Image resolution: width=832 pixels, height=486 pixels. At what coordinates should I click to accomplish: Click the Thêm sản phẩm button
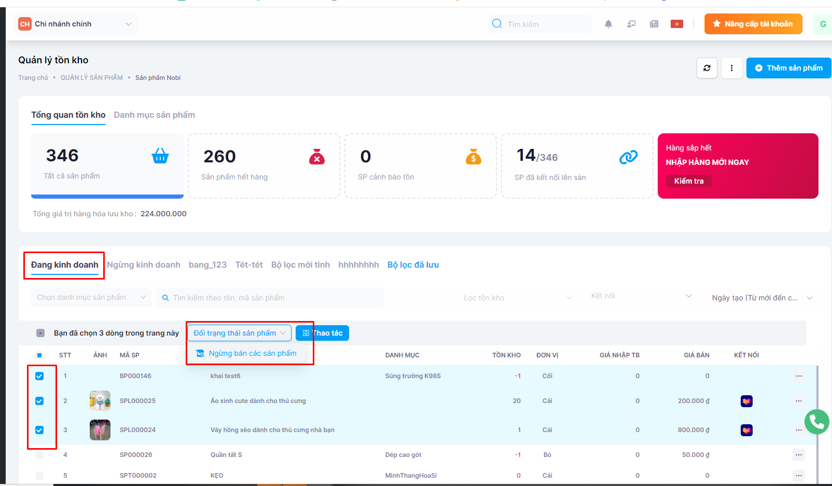pos(788,68)
